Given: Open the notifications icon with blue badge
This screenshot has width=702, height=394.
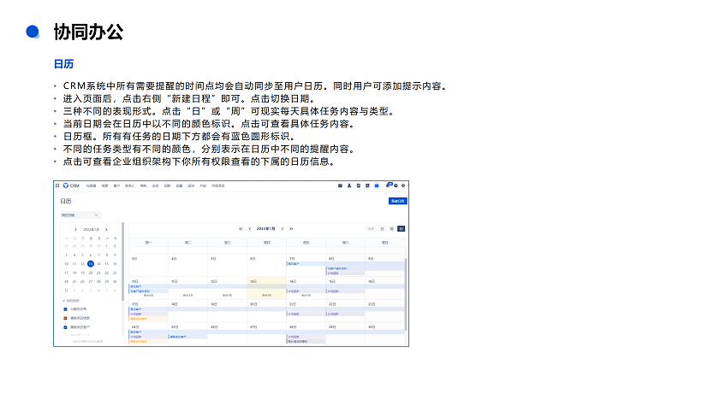Looking at the screenshot, I should 388,185.
